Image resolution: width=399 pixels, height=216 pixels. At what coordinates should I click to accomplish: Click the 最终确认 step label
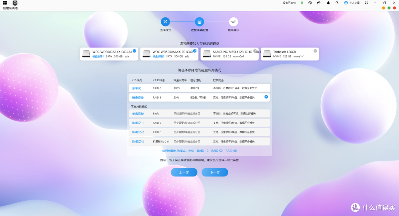pyautogui.click(x=233, y=30)
